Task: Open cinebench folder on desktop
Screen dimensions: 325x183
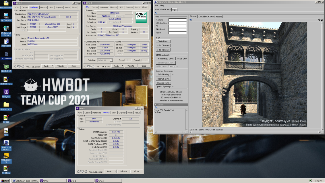Action: [x=6, y=106]
